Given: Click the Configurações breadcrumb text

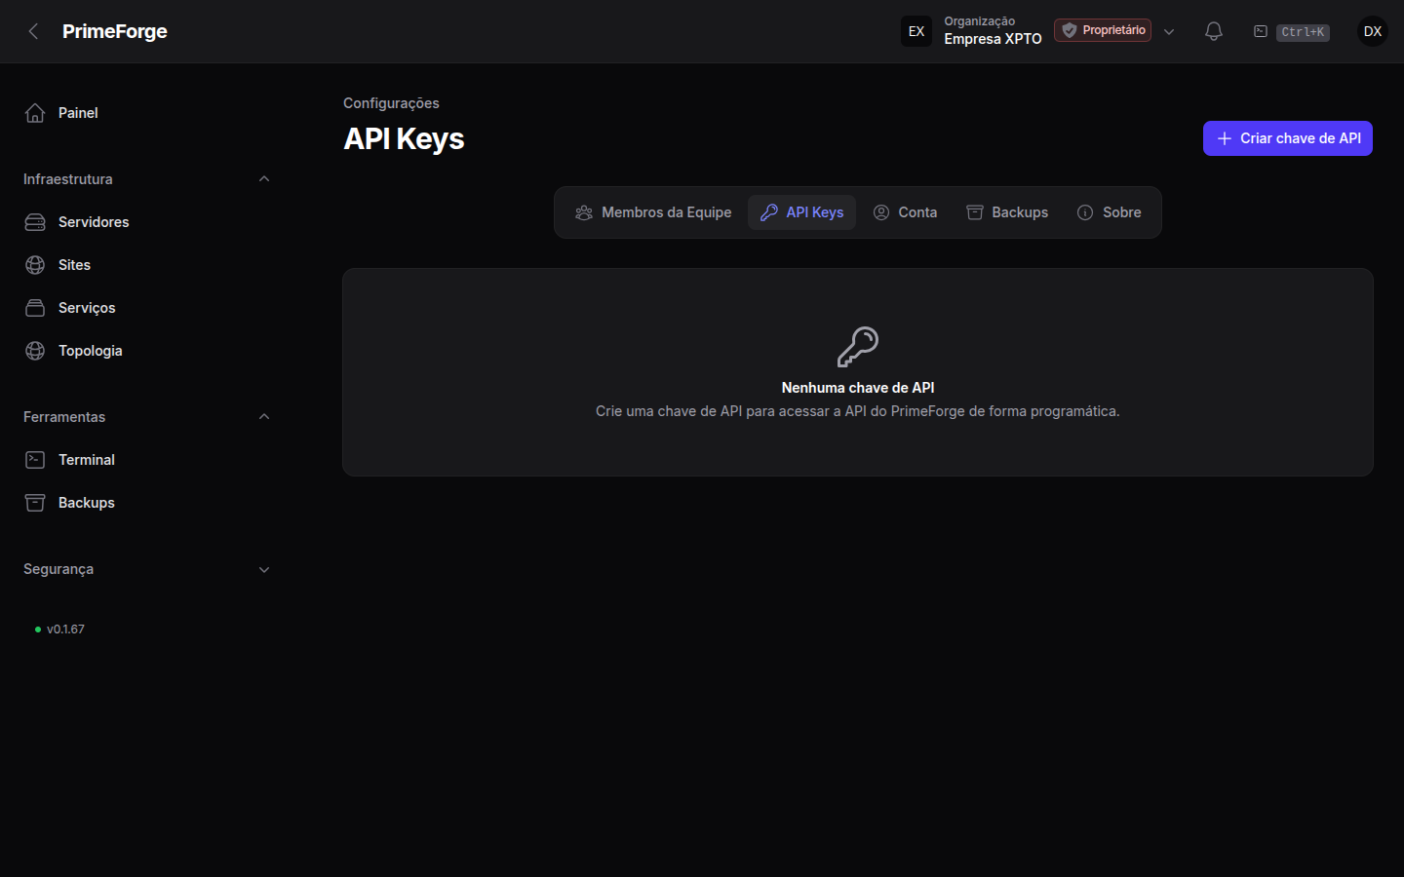Looking at the screenshot, I should tap(391, 103).
